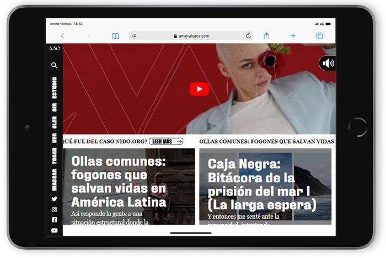Go back with the Safari back arrow
The width and height of the screenshot is (386, 258).
tap(62, 36)
